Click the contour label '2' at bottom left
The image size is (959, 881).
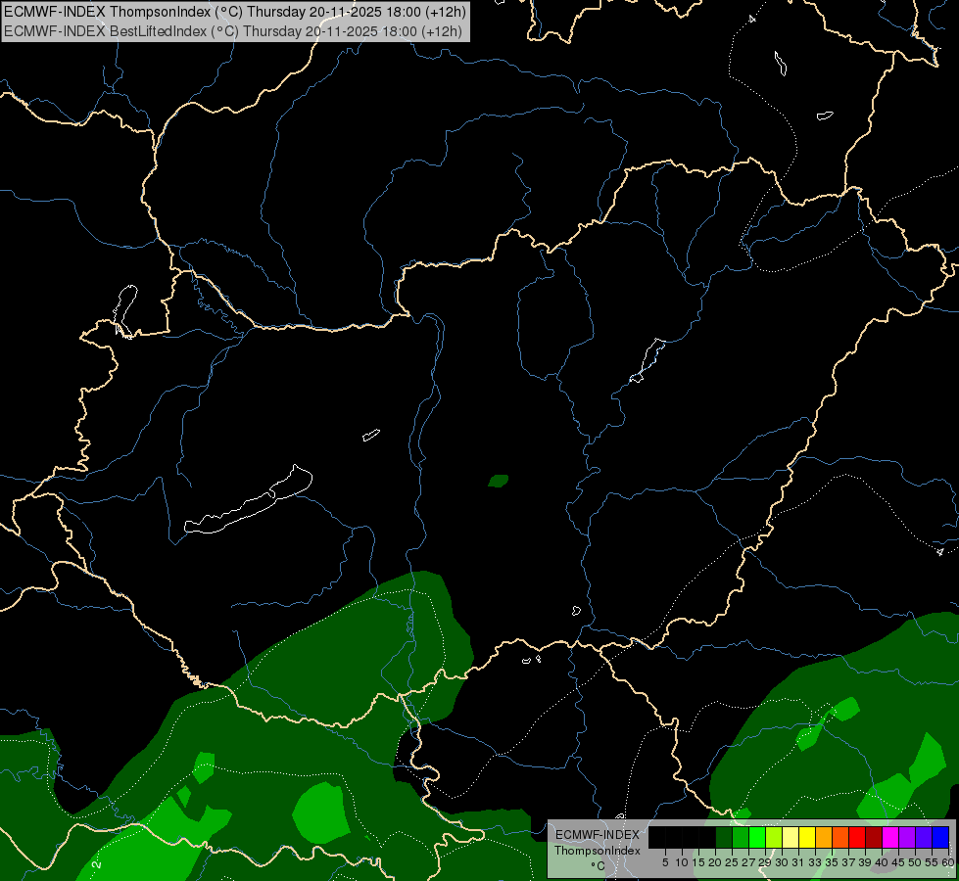[97, 864]
